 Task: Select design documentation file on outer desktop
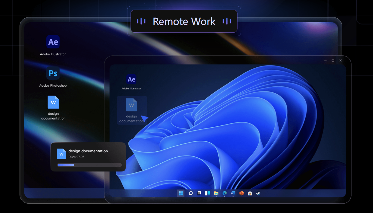tap(53, 103)
